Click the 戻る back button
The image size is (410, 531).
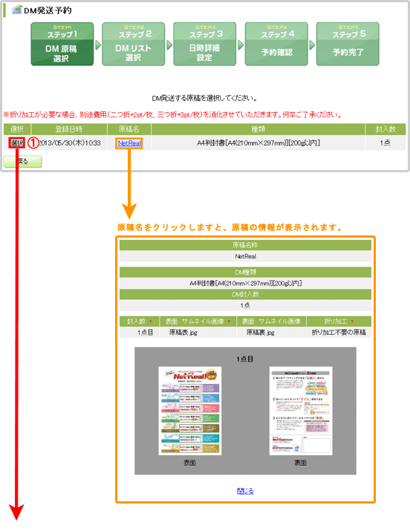(x=22, y=162)
